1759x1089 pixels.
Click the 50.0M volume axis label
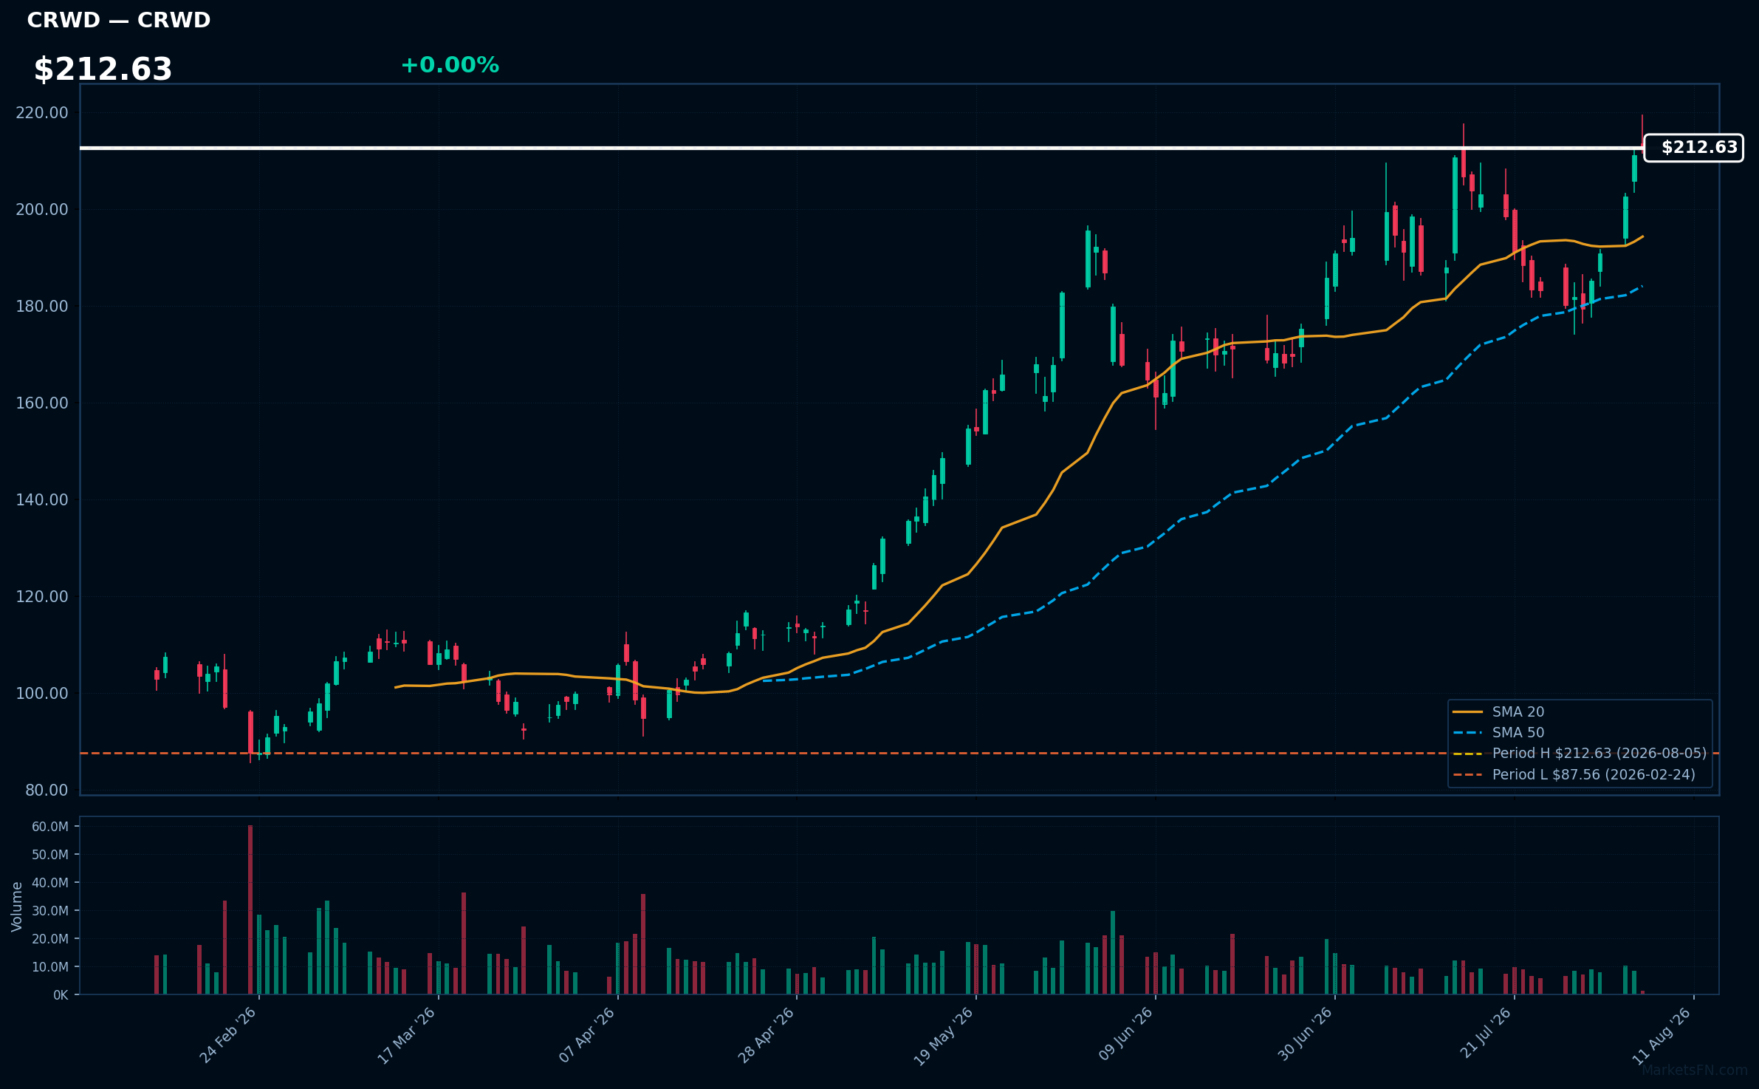(50, 855)
